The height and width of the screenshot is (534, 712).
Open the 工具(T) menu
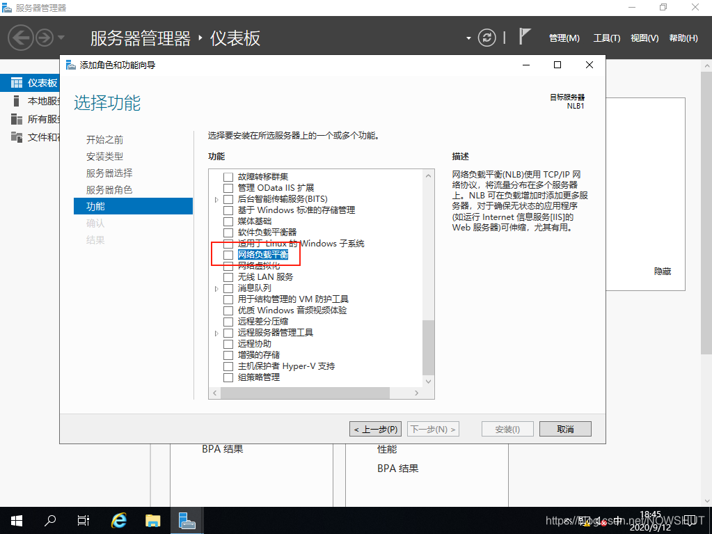click(x=606, y=38)
